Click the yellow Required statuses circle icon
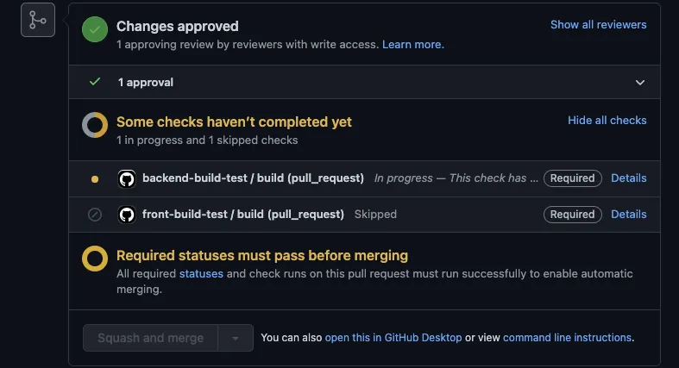Viewport: 679px width, 368px height. [x=95, y=259]
